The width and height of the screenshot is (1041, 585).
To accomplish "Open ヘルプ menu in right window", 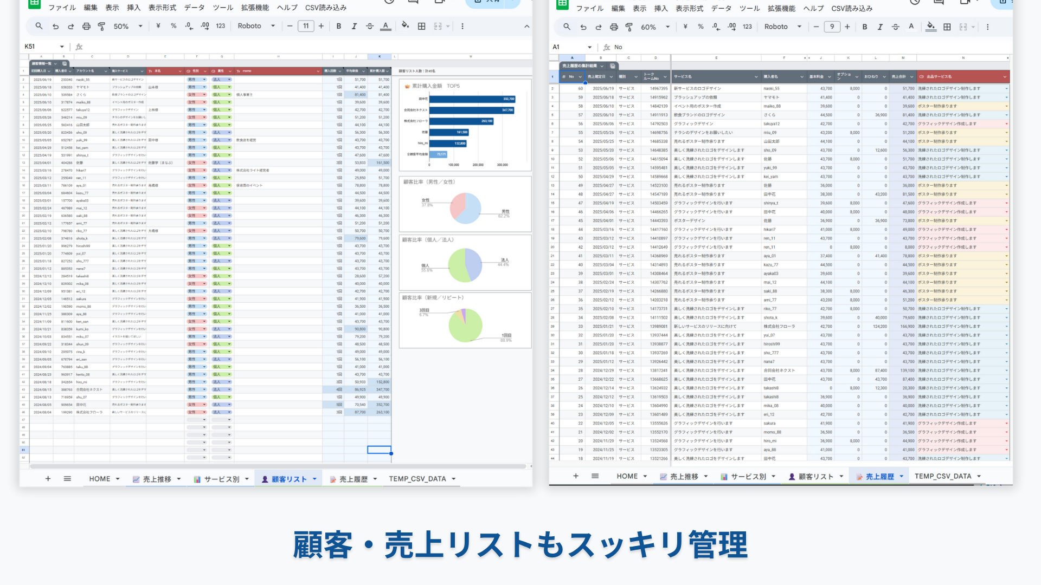I will point(813,8).
